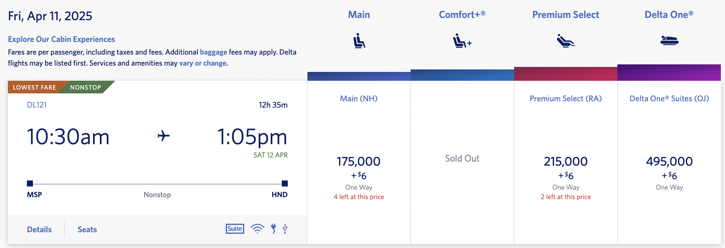
Task: Click the Main cabin seat icon
Action: [359, 41]
